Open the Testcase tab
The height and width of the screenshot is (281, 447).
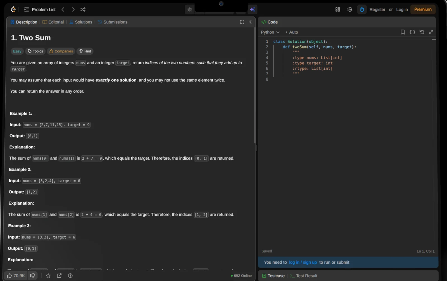pyautogui.click(x=274, y=276)
